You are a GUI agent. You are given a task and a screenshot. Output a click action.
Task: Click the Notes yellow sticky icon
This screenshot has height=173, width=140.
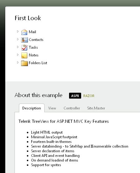point(24,55)
